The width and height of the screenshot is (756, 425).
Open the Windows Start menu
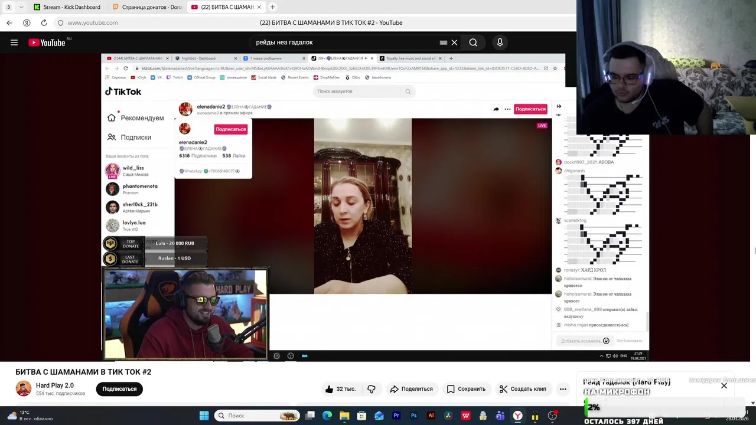point(204,416)
